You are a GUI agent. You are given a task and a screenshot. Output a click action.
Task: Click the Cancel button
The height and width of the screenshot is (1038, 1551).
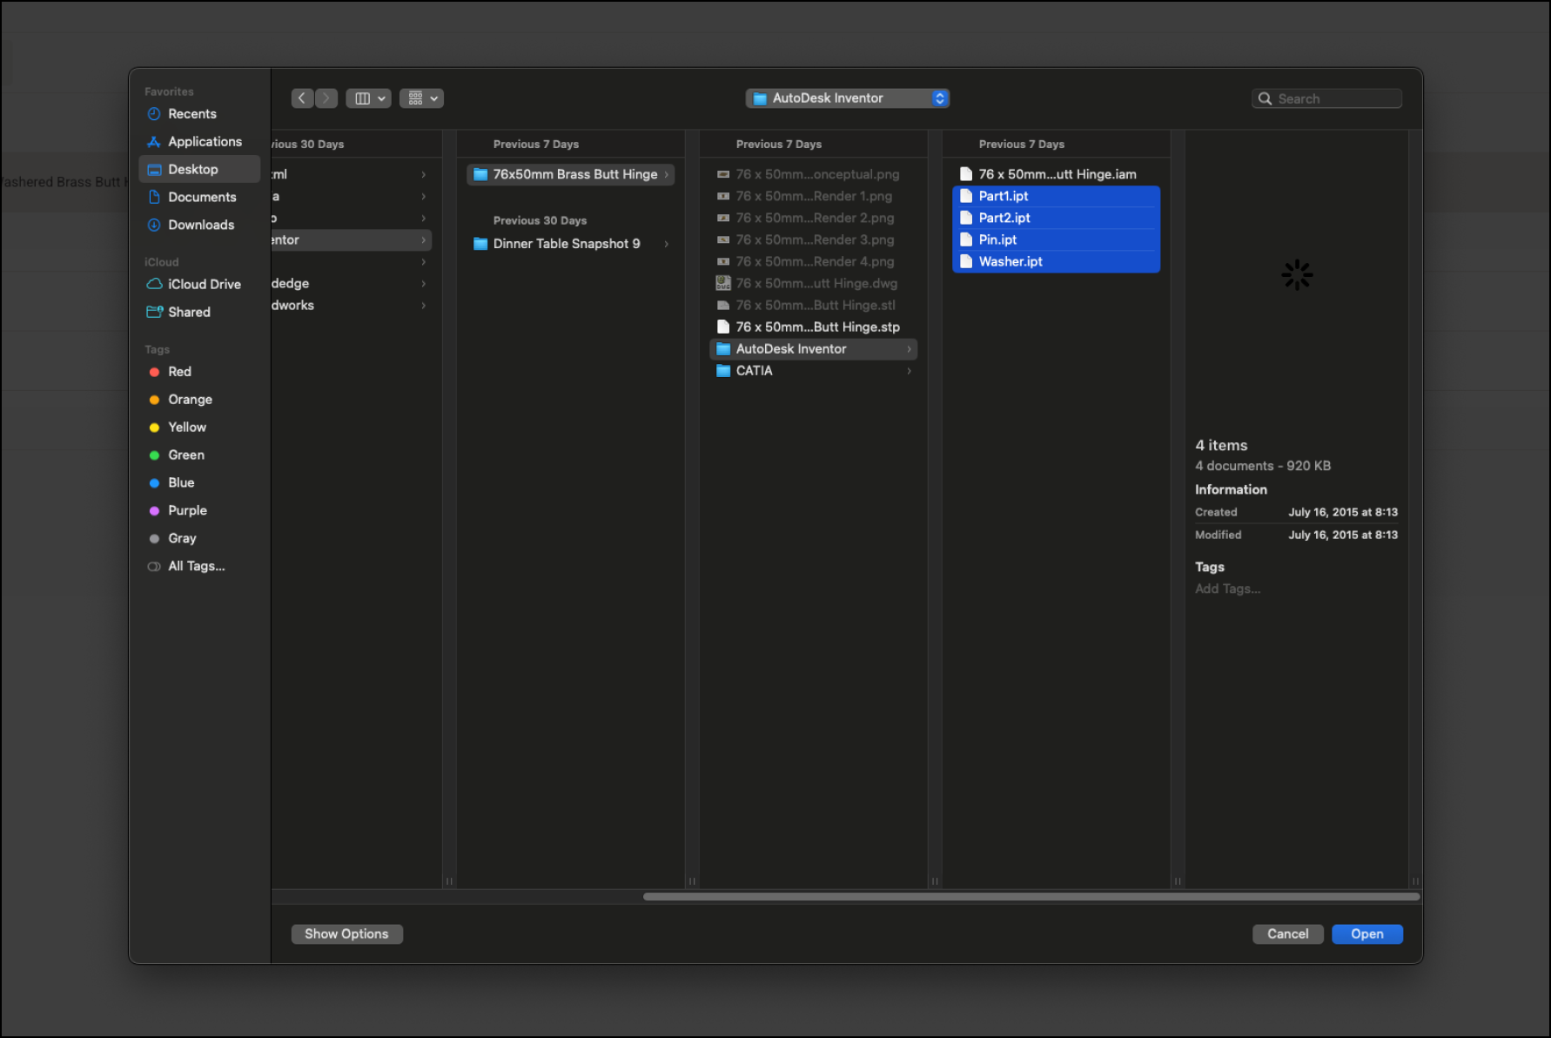pos(1287,934)
